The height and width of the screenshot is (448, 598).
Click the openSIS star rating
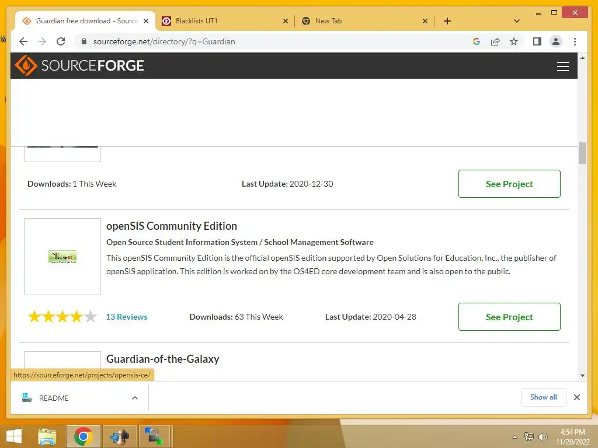pyautogui.click(x=62, y=317)
